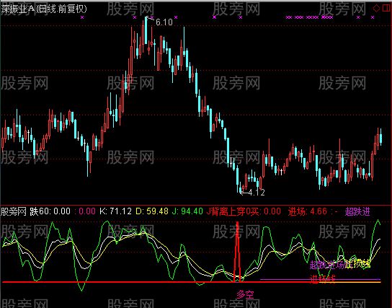Click the yellow 止损线 label
This screenshot has width=392, height=308.
pyautogui.click(x=357, y=264)
